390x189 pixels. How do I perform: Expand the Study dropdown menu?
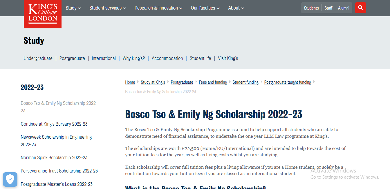[x=73, y=8]
